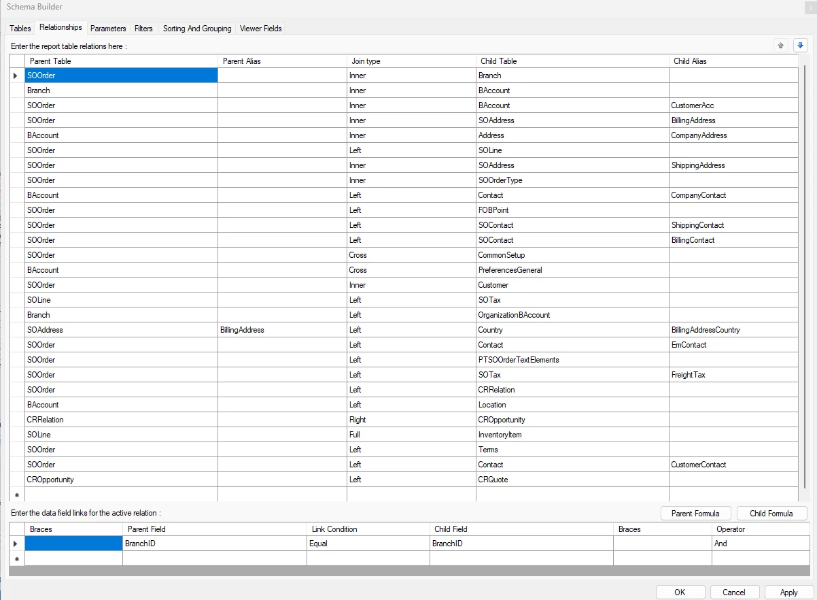Click the Apply button
Viewport: 817px width, 600px height.
pos(789,593)
